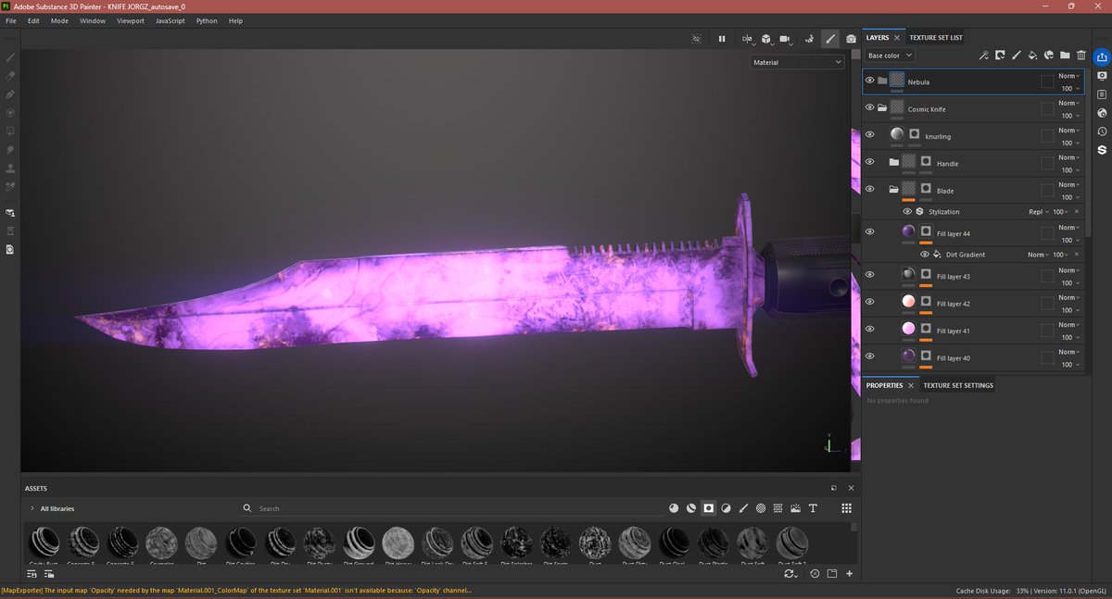The width and height of the screenshot is (1112, 599).
Task: Open the 3D view mode cube icon
Action: [x=767, y=39]
